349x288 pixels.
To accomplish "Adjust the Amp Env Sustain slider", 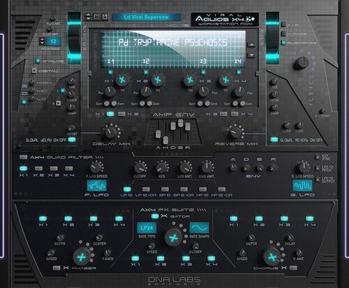I will coord(180,122).
